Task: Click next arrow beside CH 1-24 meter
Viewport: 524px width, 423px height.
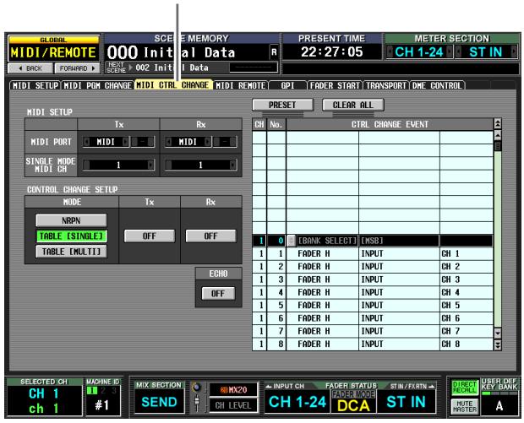Action: pyautogui.click(x=450, y=52)
